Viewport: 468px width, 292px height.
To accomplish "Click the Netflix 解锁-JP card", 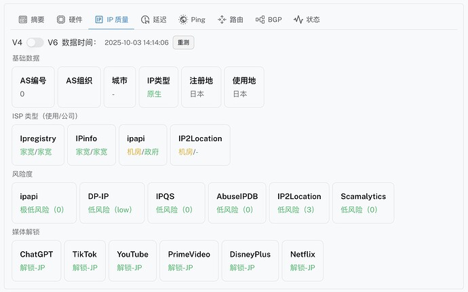I will point(303,261).
